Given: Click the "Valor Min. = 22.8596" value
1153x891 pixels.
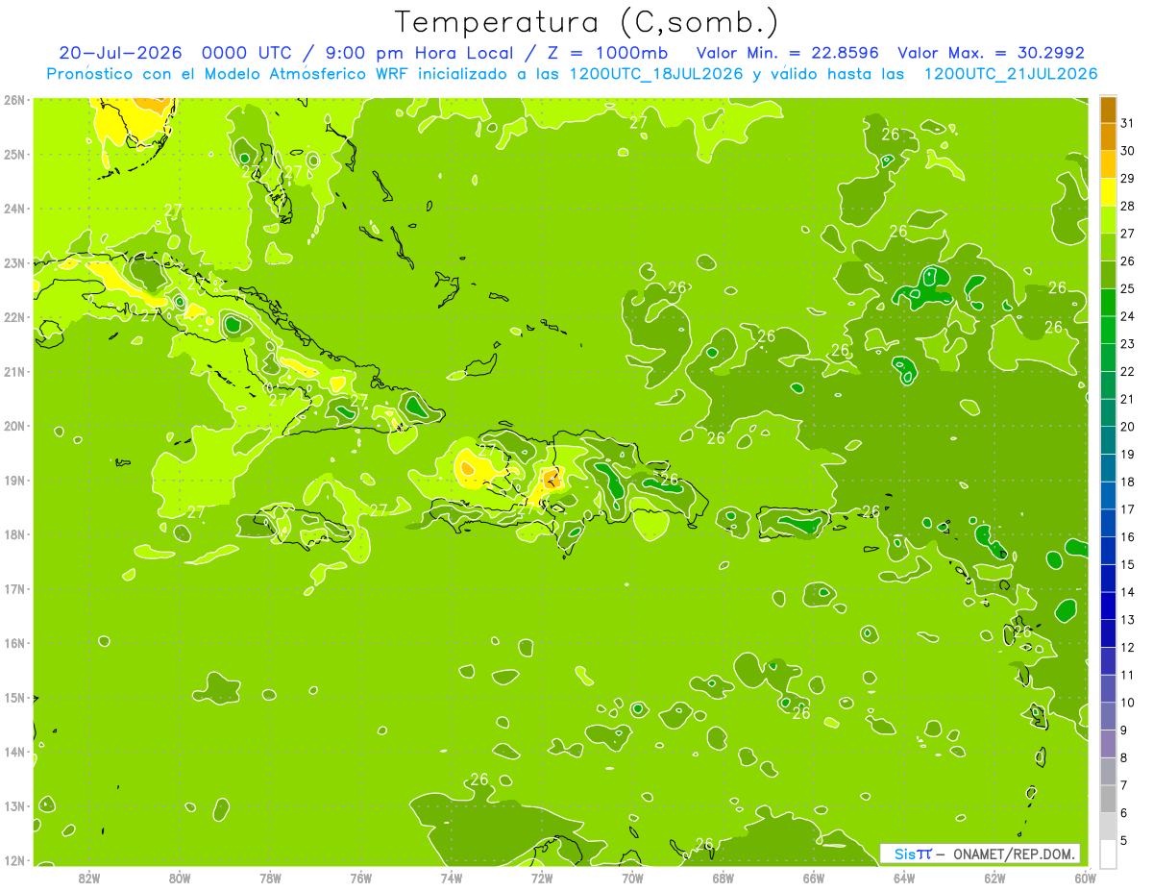Looking at the screenshot, I should [x=788, y=53].
